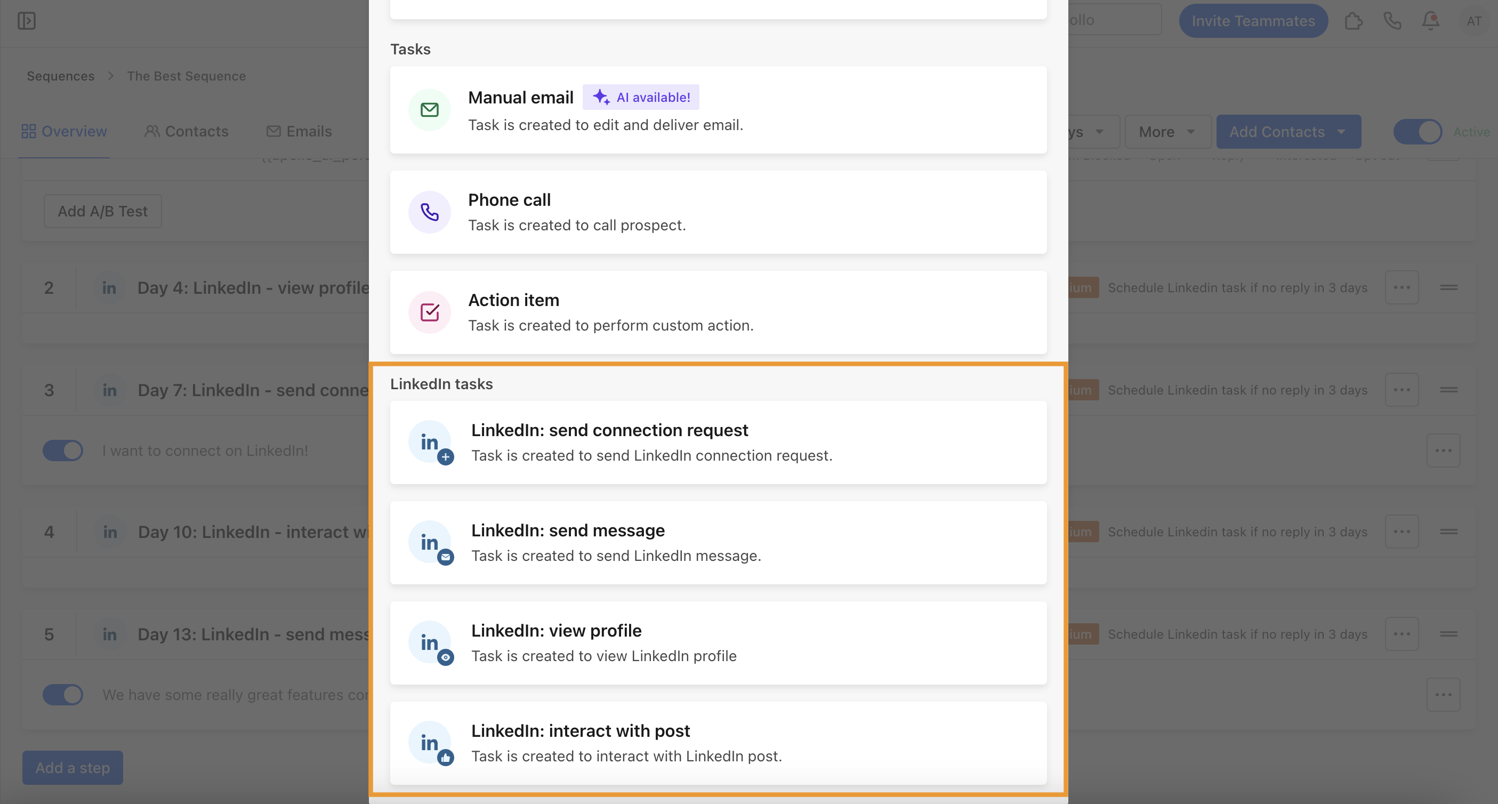Click Invite Teammates button
The height and width of the screenshot is (804, 1498).
click(1253, 21)
